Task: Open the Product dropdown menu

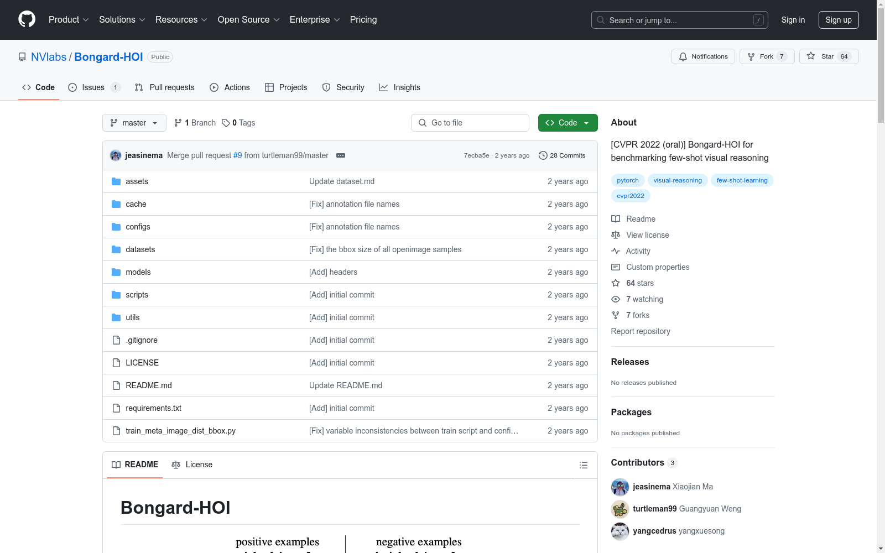Action: [69, 19]
